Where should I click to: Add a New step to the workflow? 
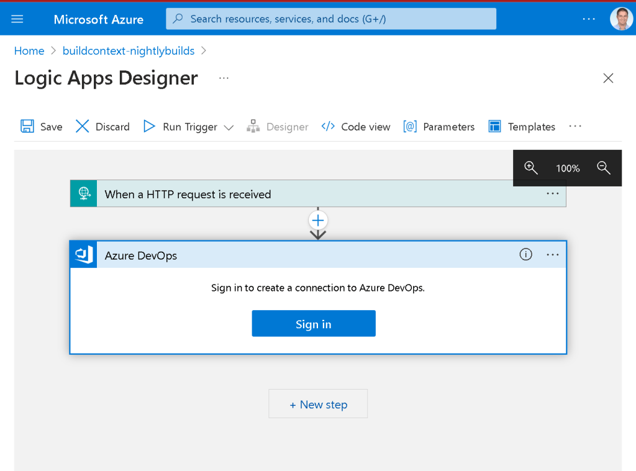point(318,404)
